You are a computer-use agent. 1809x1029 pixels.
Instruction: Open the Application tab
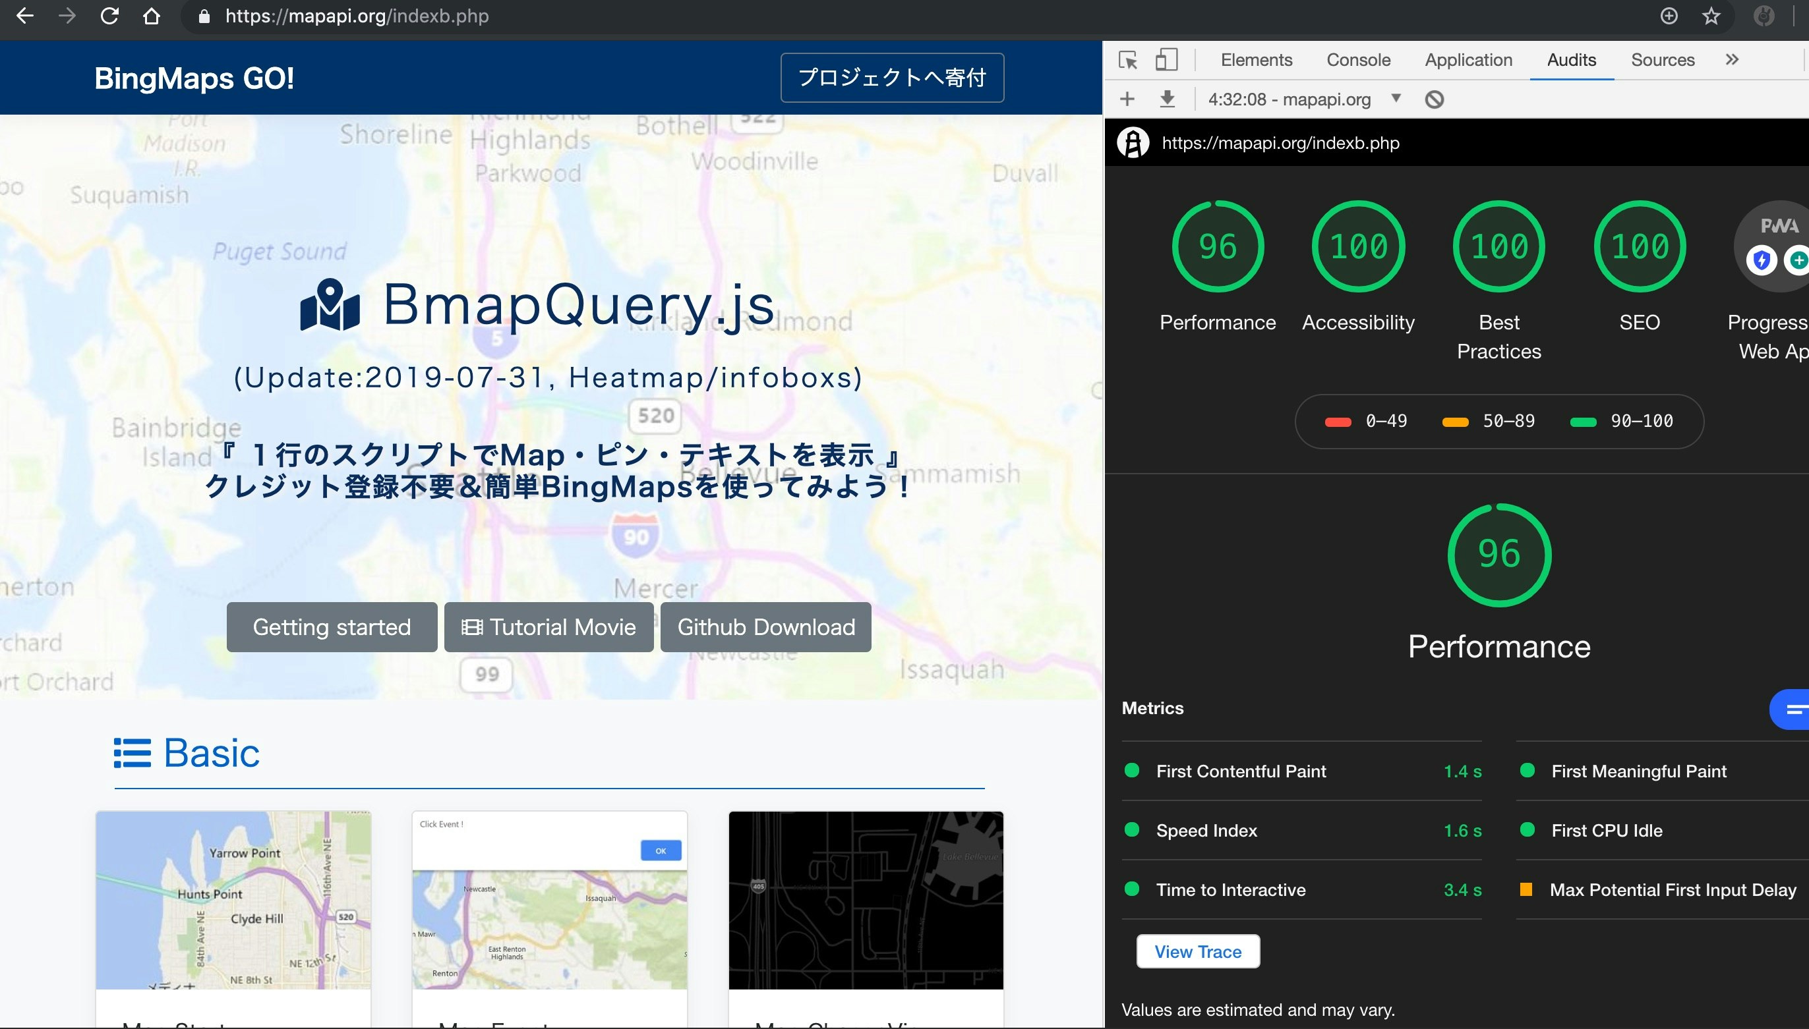click(x=1469, y=60)
